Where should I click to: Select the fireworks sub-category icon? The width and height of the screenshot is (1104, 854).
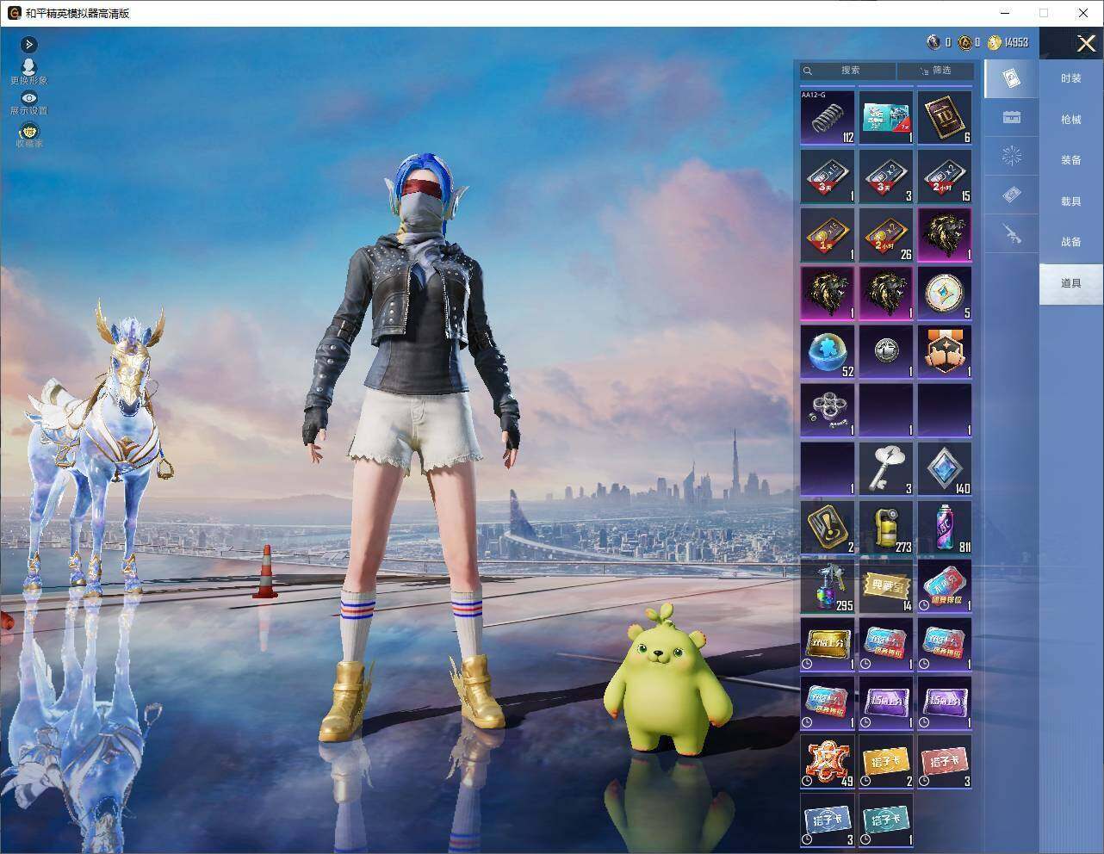point(1012,156)
